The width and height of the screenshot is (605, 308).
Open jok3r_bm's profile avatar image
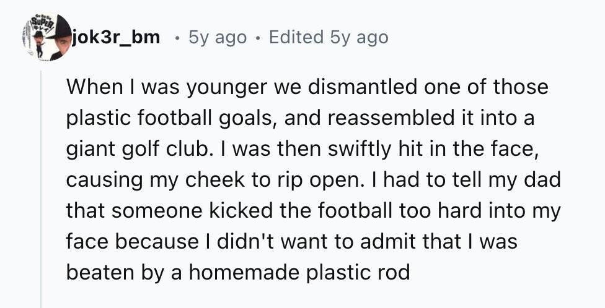[x=46, y=36]
